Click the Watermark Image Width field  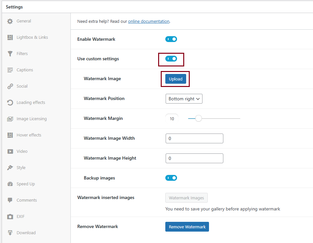click(x=194, y=138)
